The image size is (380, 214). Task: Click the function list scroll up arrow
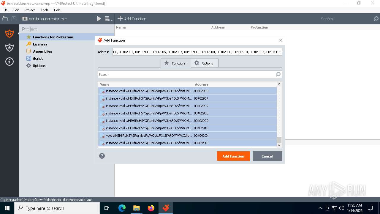(x=279, y=84)
